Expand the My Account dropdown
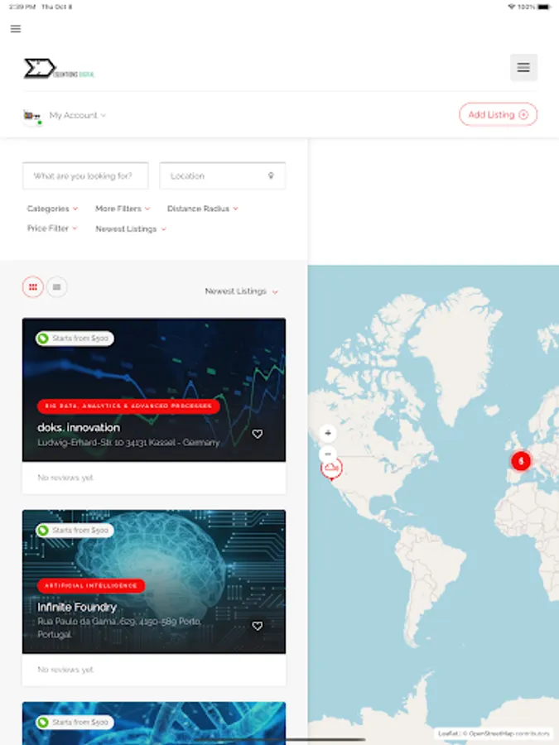The height and width of the screenshot is (745, 559). pyautogui.click(x=78, y=115)
